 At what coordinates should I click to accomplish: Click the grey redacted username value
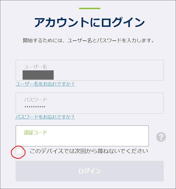click(x=38, y=75)
